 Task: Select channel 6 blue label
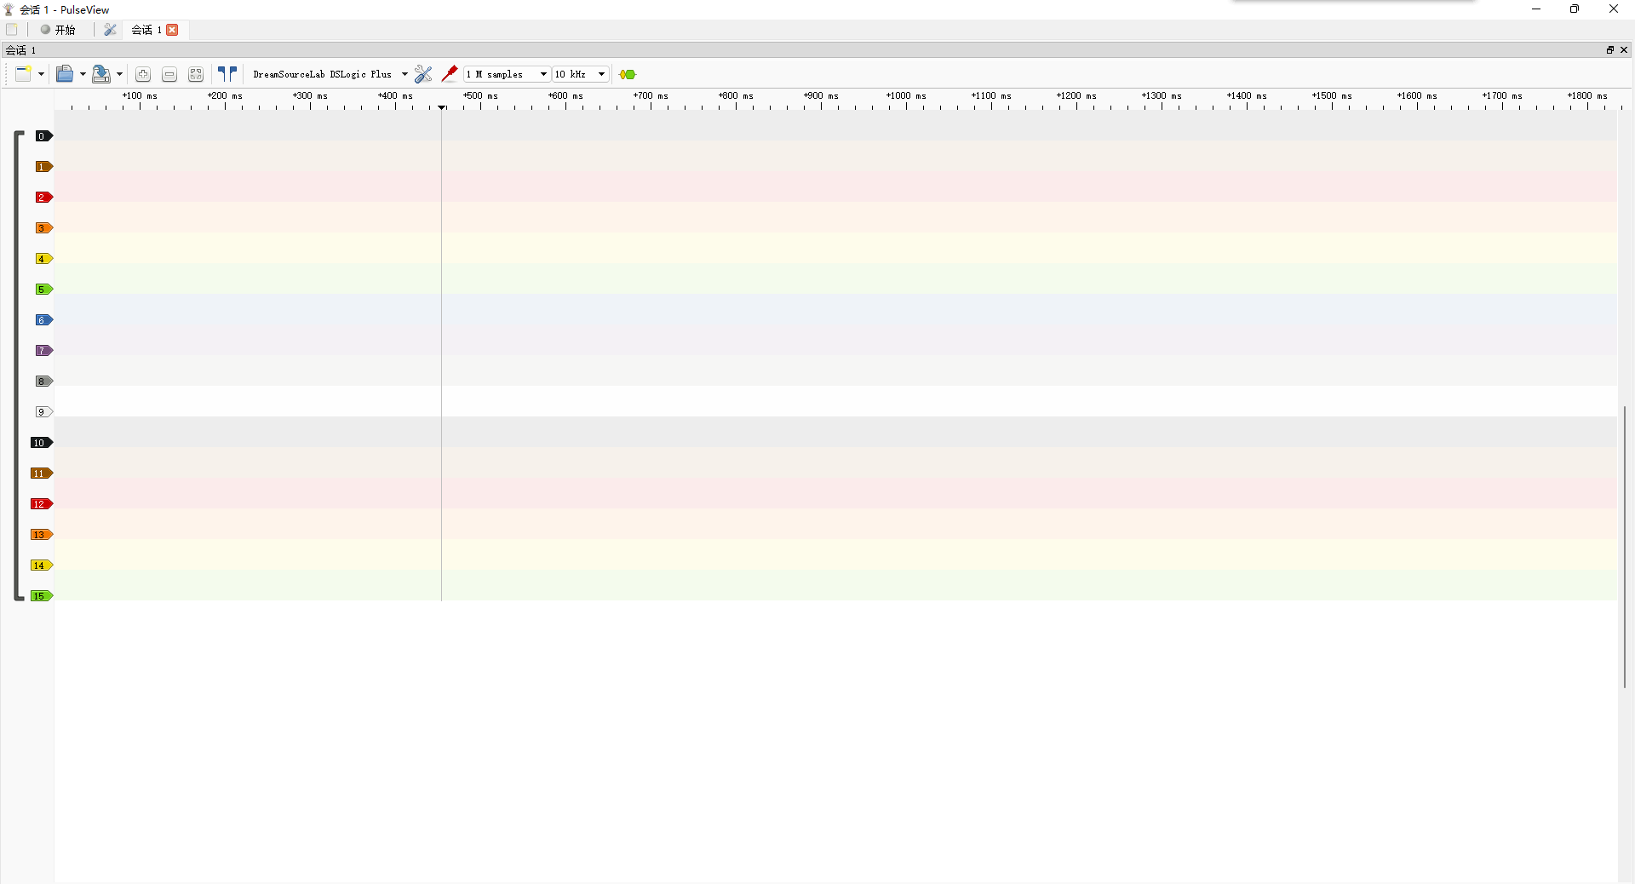43,320
